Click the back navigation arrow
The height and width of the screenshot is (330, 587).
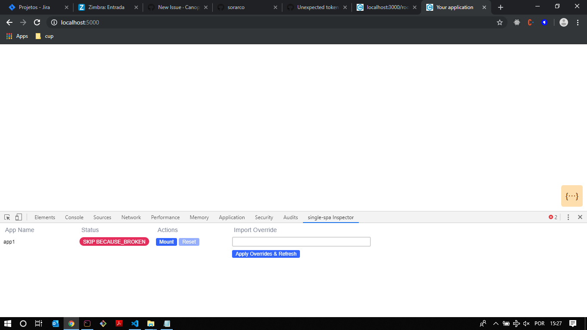point(9,22)
